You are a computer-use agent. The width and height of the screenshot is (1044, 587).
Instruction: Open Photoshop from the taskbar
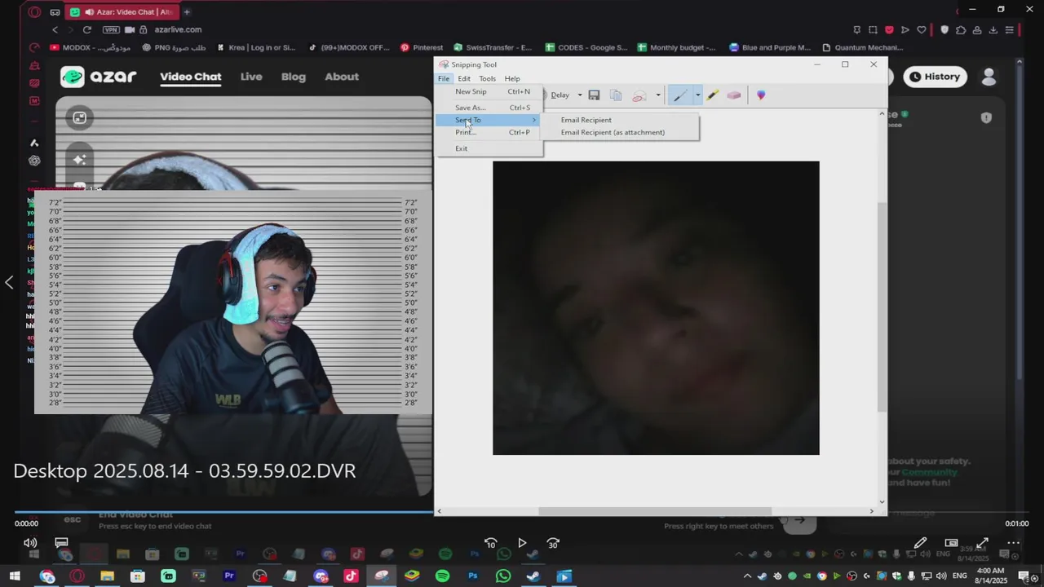pyautogui.click(x=474, y=576)
